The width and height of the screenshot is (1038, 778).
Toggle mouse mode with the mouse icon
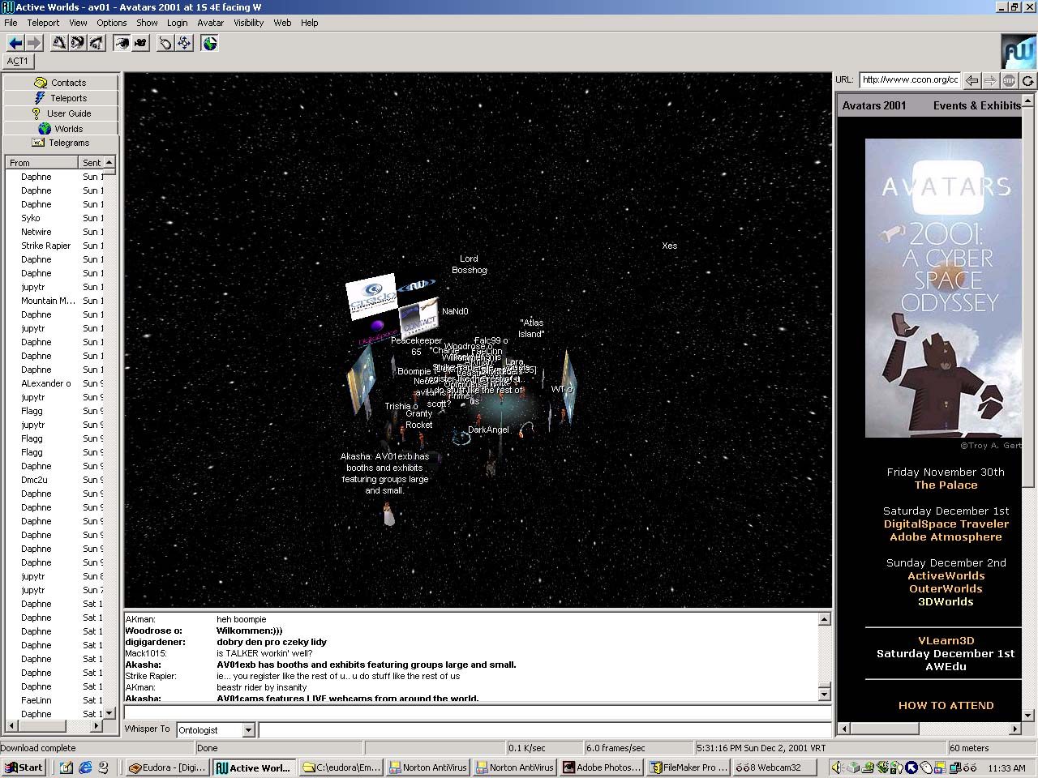click(165, 43)
